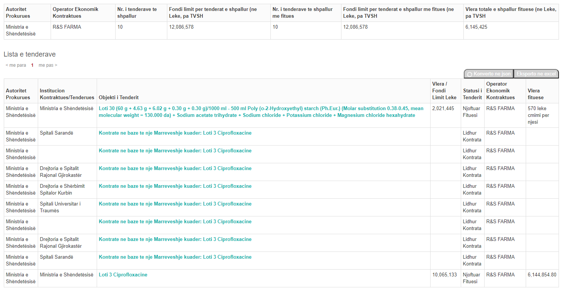565x293 pixels.
Task: Open the topmost Spitali Sarandë contract link
Action: tap(175, 133)
